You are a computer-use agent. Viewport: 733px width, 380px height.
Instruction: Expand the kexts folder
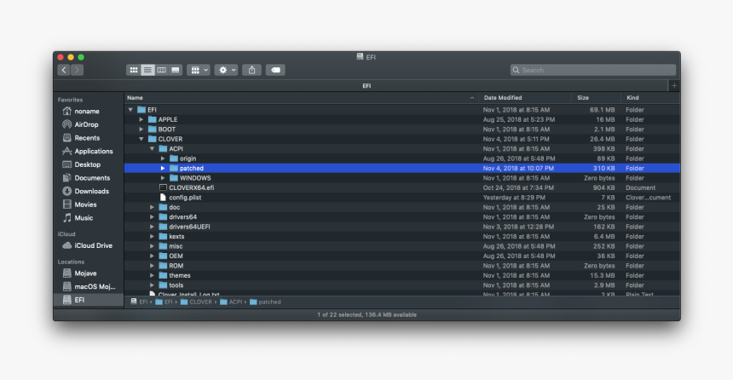[152, 237]
